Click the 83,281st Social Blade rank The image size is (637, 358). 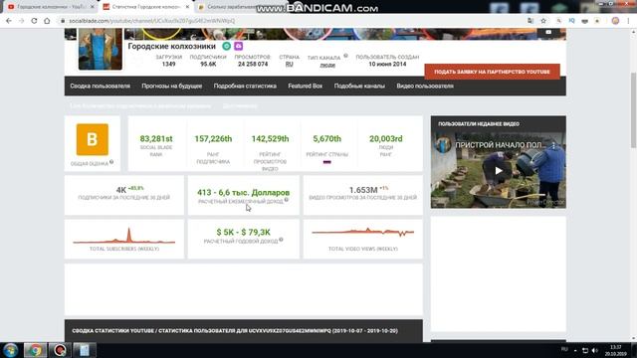click(x=156, y=139)
